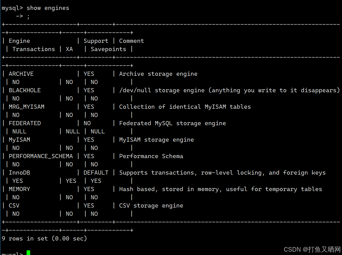Select the InnoDB engine name
This screenshot has width=342, height=255.
pyautogui.click(x=19, y=173)
